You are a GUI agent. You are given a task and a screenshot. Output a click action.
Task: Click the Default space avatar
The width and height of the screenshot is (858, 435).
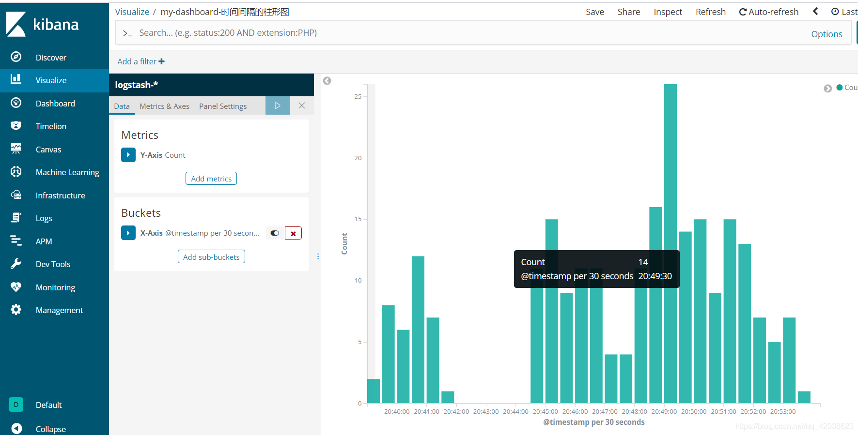pos(16,405)
